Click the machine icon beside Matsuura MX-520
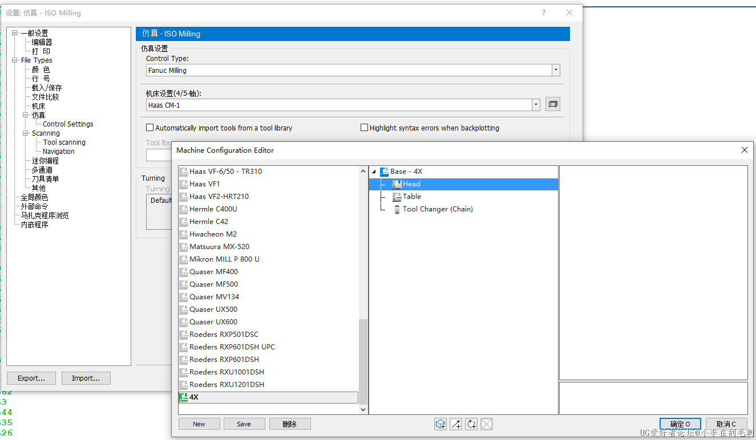The image size is (756, 440). [184, 247]
